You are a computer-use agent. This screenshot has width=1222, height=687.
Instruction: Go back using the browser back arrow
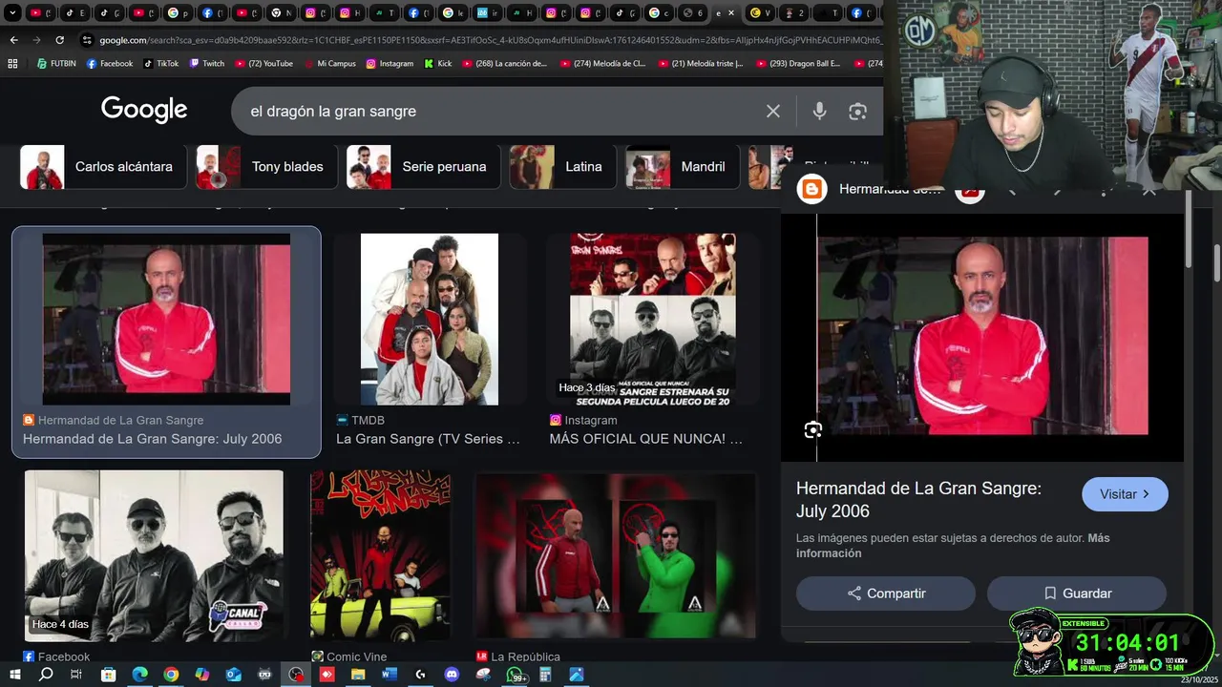(13, 40)
